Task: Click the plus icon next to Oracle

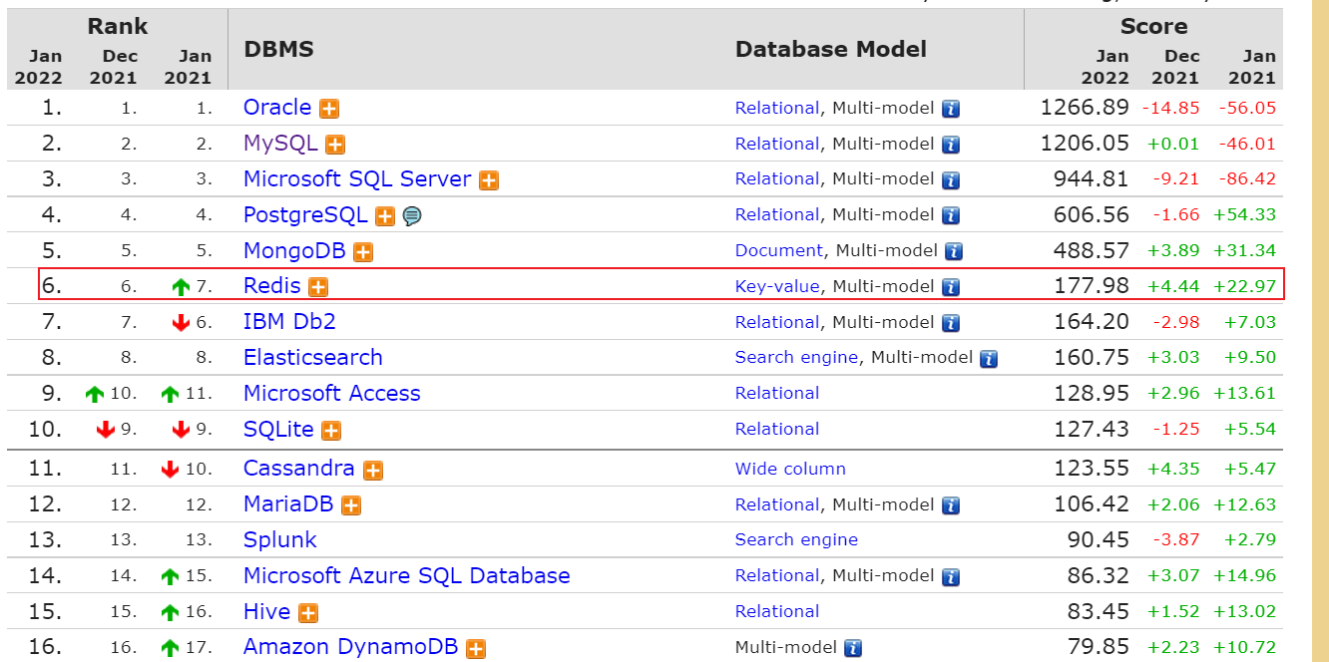Action: click(x=329, y=109)
